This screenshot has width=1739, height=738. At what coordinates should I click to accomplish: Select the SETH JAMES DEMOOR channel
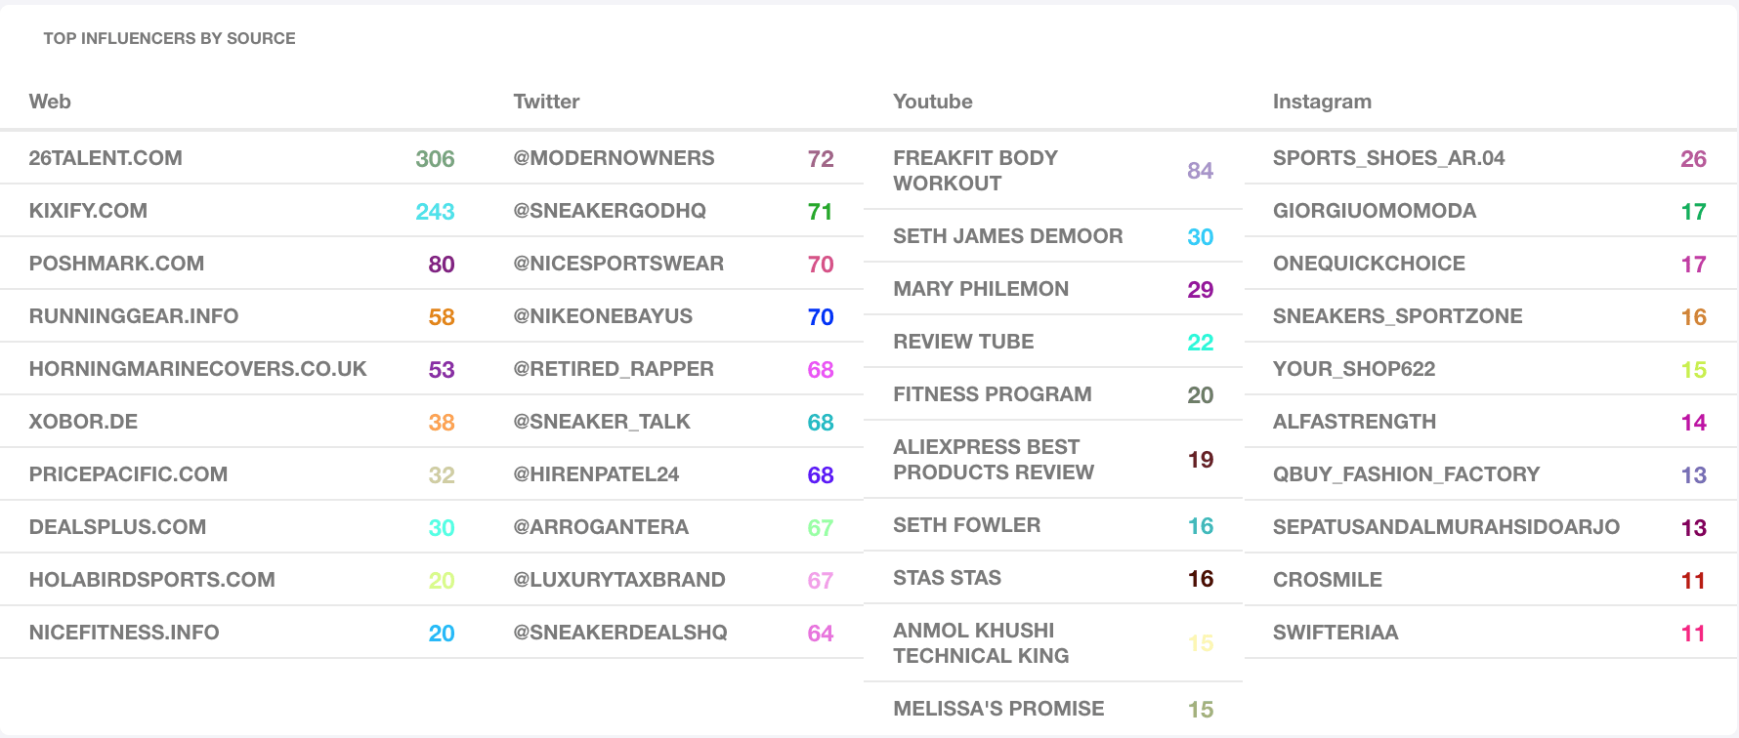(x=1007, y=236)
